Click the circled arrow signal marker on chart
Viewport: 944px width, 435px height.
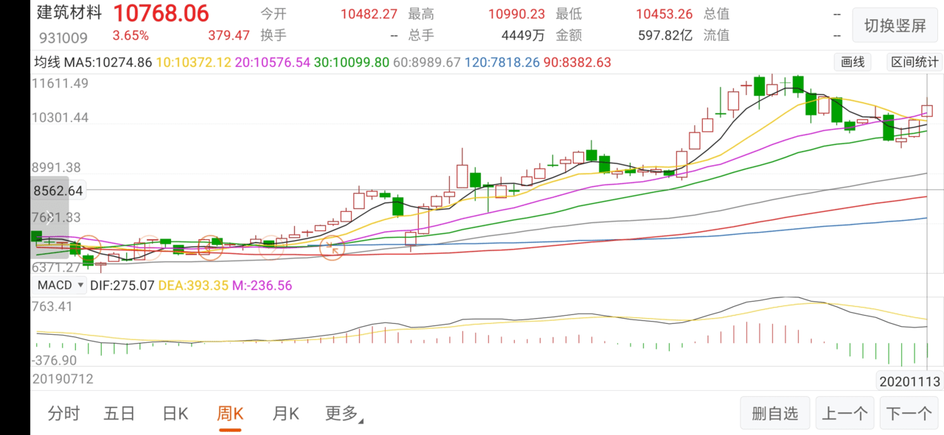[333, 248]
